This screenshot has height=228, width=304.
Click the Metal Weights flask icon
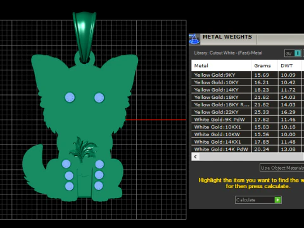[x=194, y=39]
